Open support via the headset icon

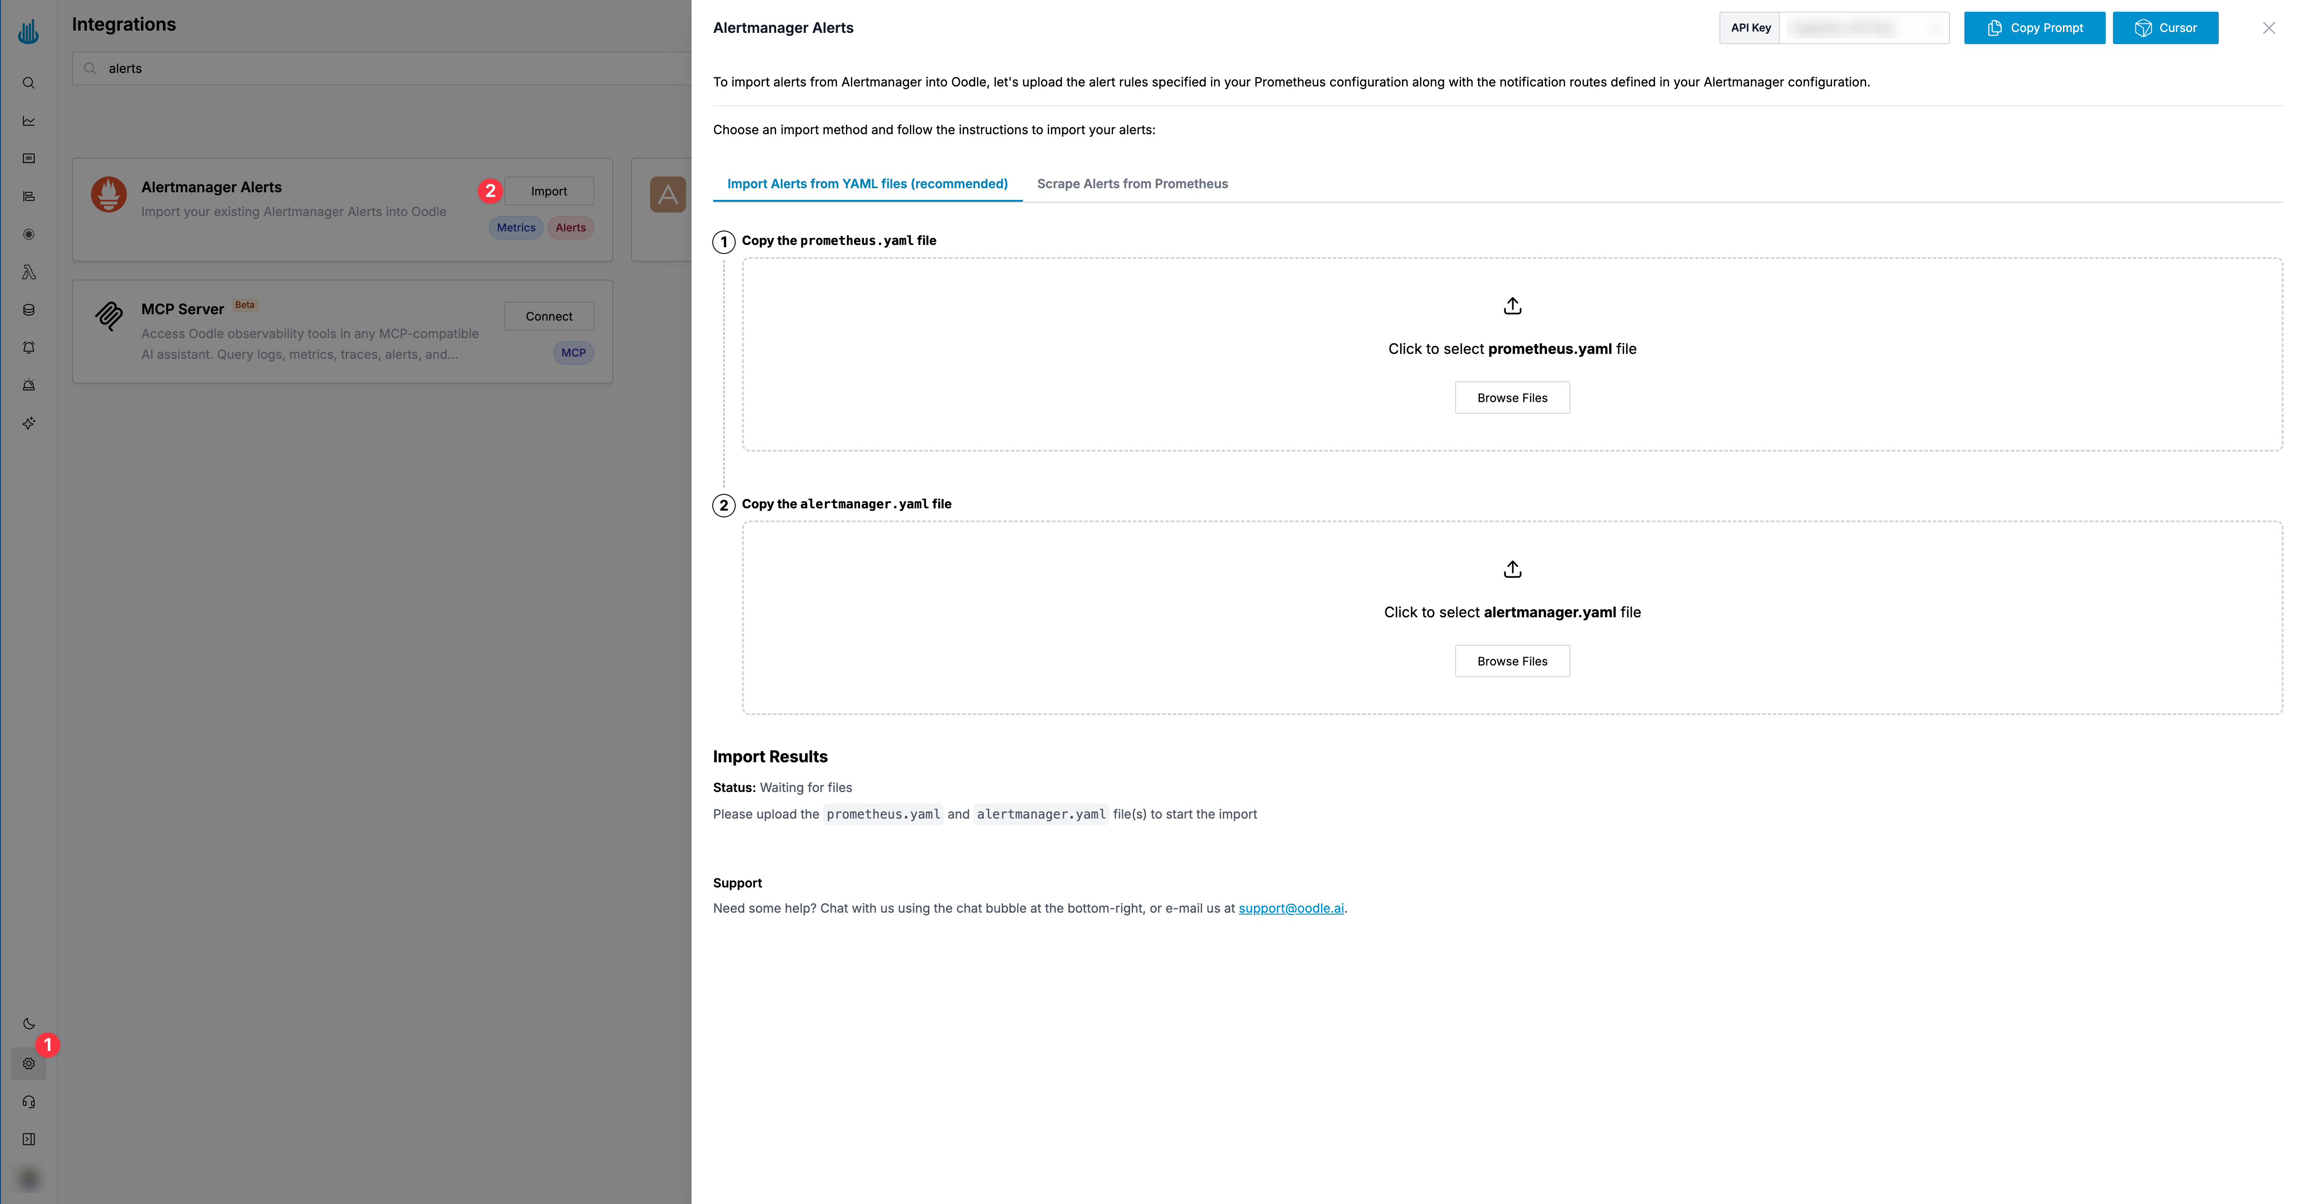[28, 1101]
